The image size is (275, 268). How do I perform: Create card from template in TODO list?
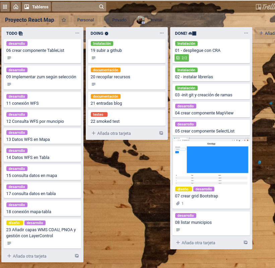pos(77,256)
